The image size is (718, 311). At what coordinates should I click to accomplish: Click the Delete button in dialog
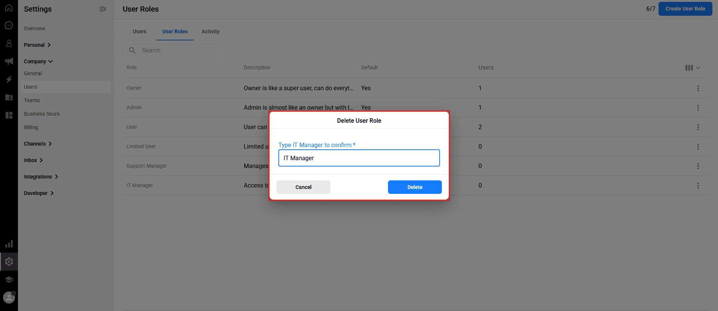[415, 187]
